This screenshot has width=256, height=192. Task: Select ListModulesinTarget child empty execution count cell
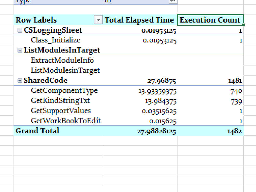(x=211, y=70)
